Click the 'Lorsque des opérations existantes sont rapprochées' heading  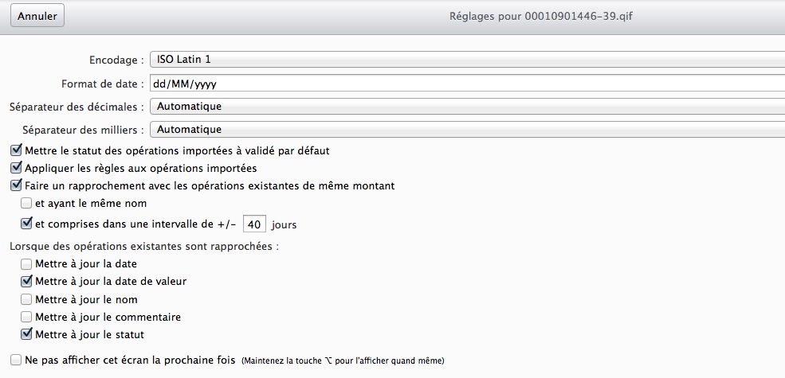point(144,246)
